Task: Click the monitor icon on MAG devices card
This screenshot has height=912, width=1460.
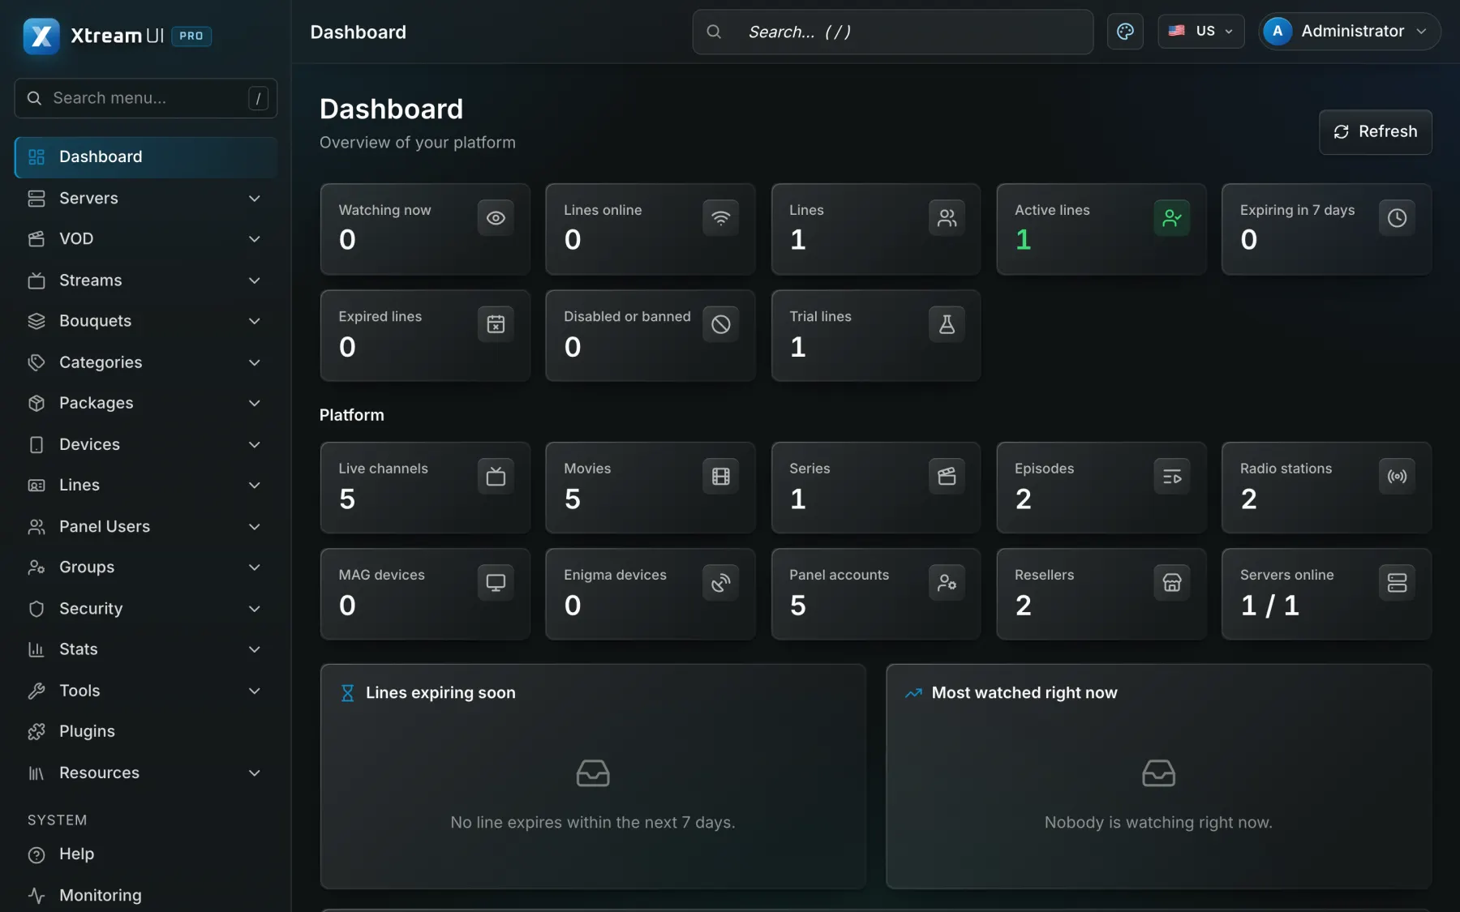Action: pos(496,583)
